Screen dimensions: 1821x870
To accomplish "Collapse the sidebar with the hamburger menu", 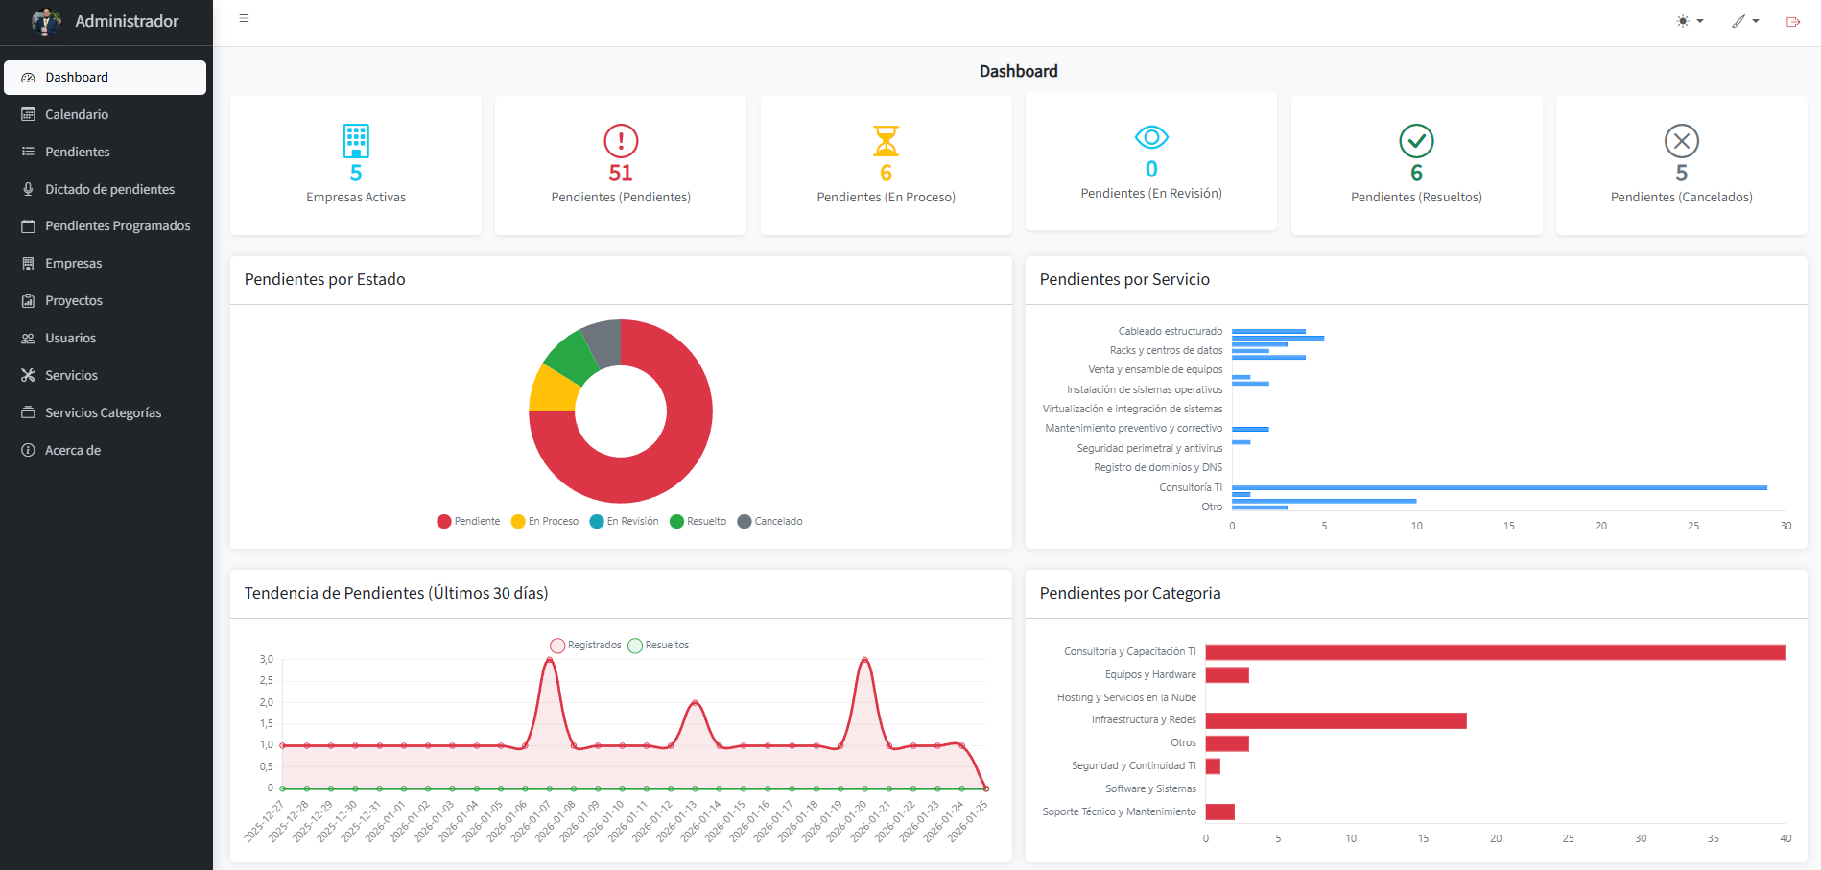I will [x=244, y=17].
